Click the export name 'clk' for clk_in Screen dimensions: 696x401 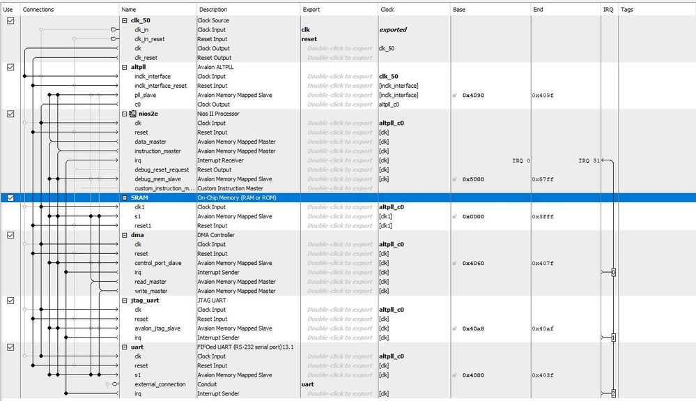tap(305, 30)
